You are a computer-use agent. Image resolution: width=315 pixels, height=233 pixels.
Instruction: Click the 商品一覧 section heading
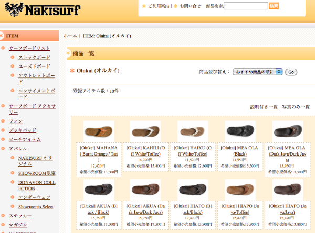83,53
